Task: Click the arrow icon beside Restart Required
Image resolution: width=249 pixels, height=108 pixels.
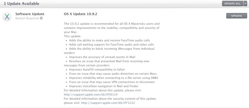Action: click(41, 18)
